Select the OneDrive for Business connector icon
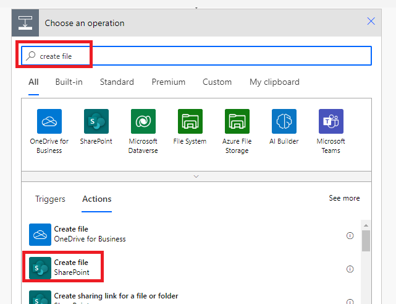Image resolution: width=396 pixels, height=304 pixels. (x=49, y=121)
